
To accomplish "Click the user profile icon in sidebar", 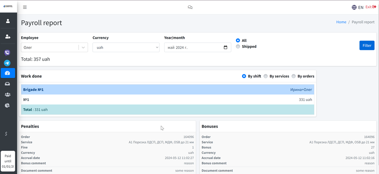I will pyautogui.click(x=8, y=21).
